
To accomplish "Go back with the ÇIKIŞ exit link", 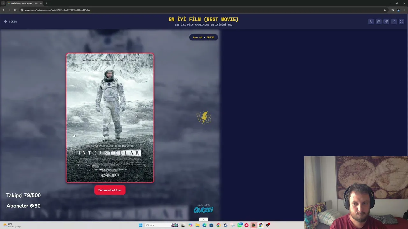I will point(11,22).
